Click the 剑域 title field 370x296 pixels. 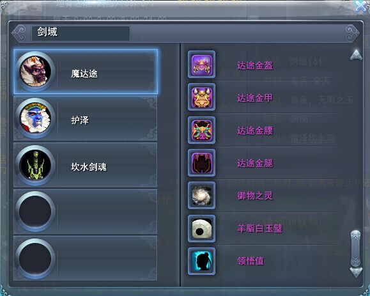tap(81, 33)
